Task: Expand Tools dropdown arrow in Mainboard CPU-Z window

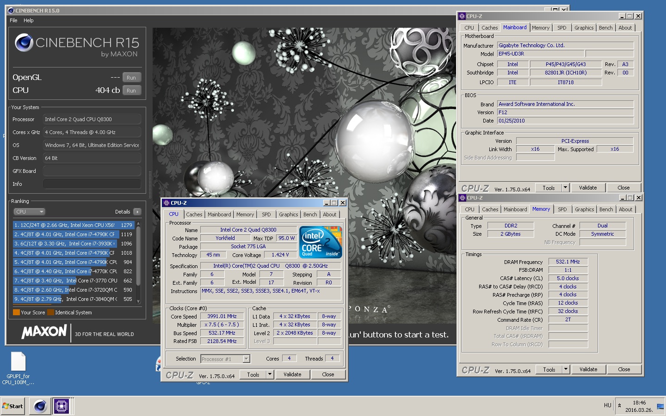Action: point(566,188)
